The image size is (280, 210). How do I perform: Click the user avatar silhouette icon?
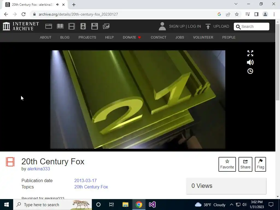coord(162,26)
